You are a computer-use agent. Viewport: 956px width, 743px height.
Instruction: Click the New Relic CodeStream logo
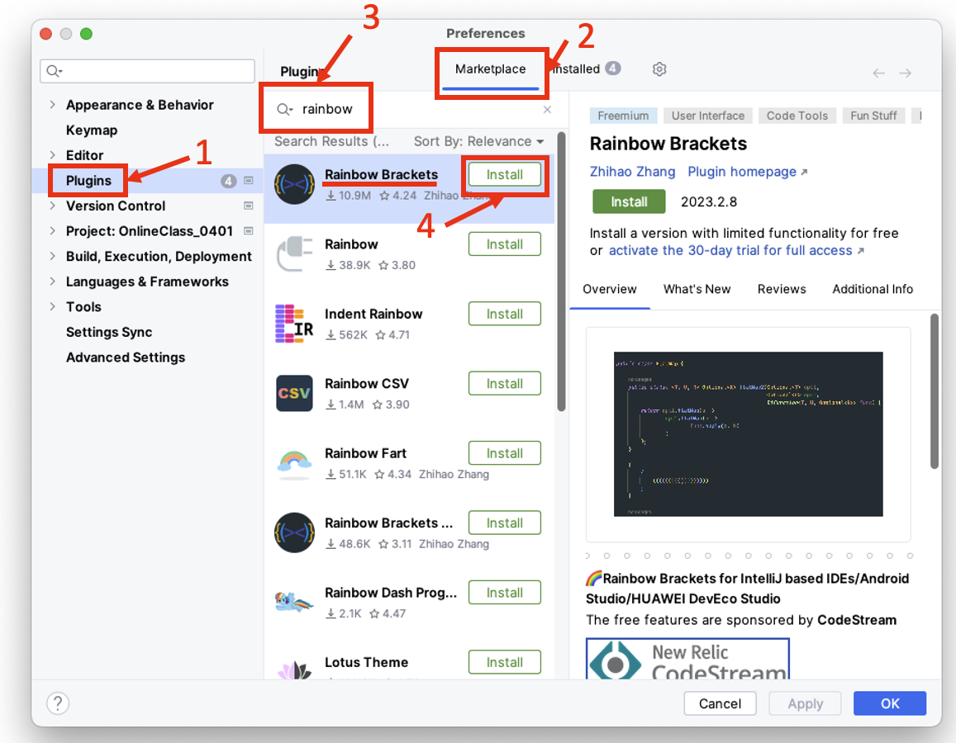tap(687, 659)
